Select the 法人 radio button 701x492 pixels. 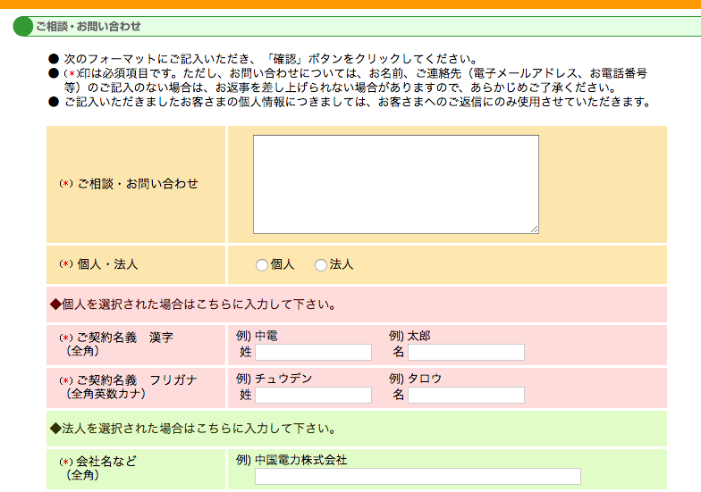321,265
